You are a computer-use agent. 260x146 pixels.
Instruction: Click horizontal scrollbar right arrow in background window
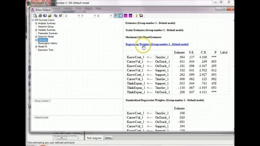[x=78, y=138]
